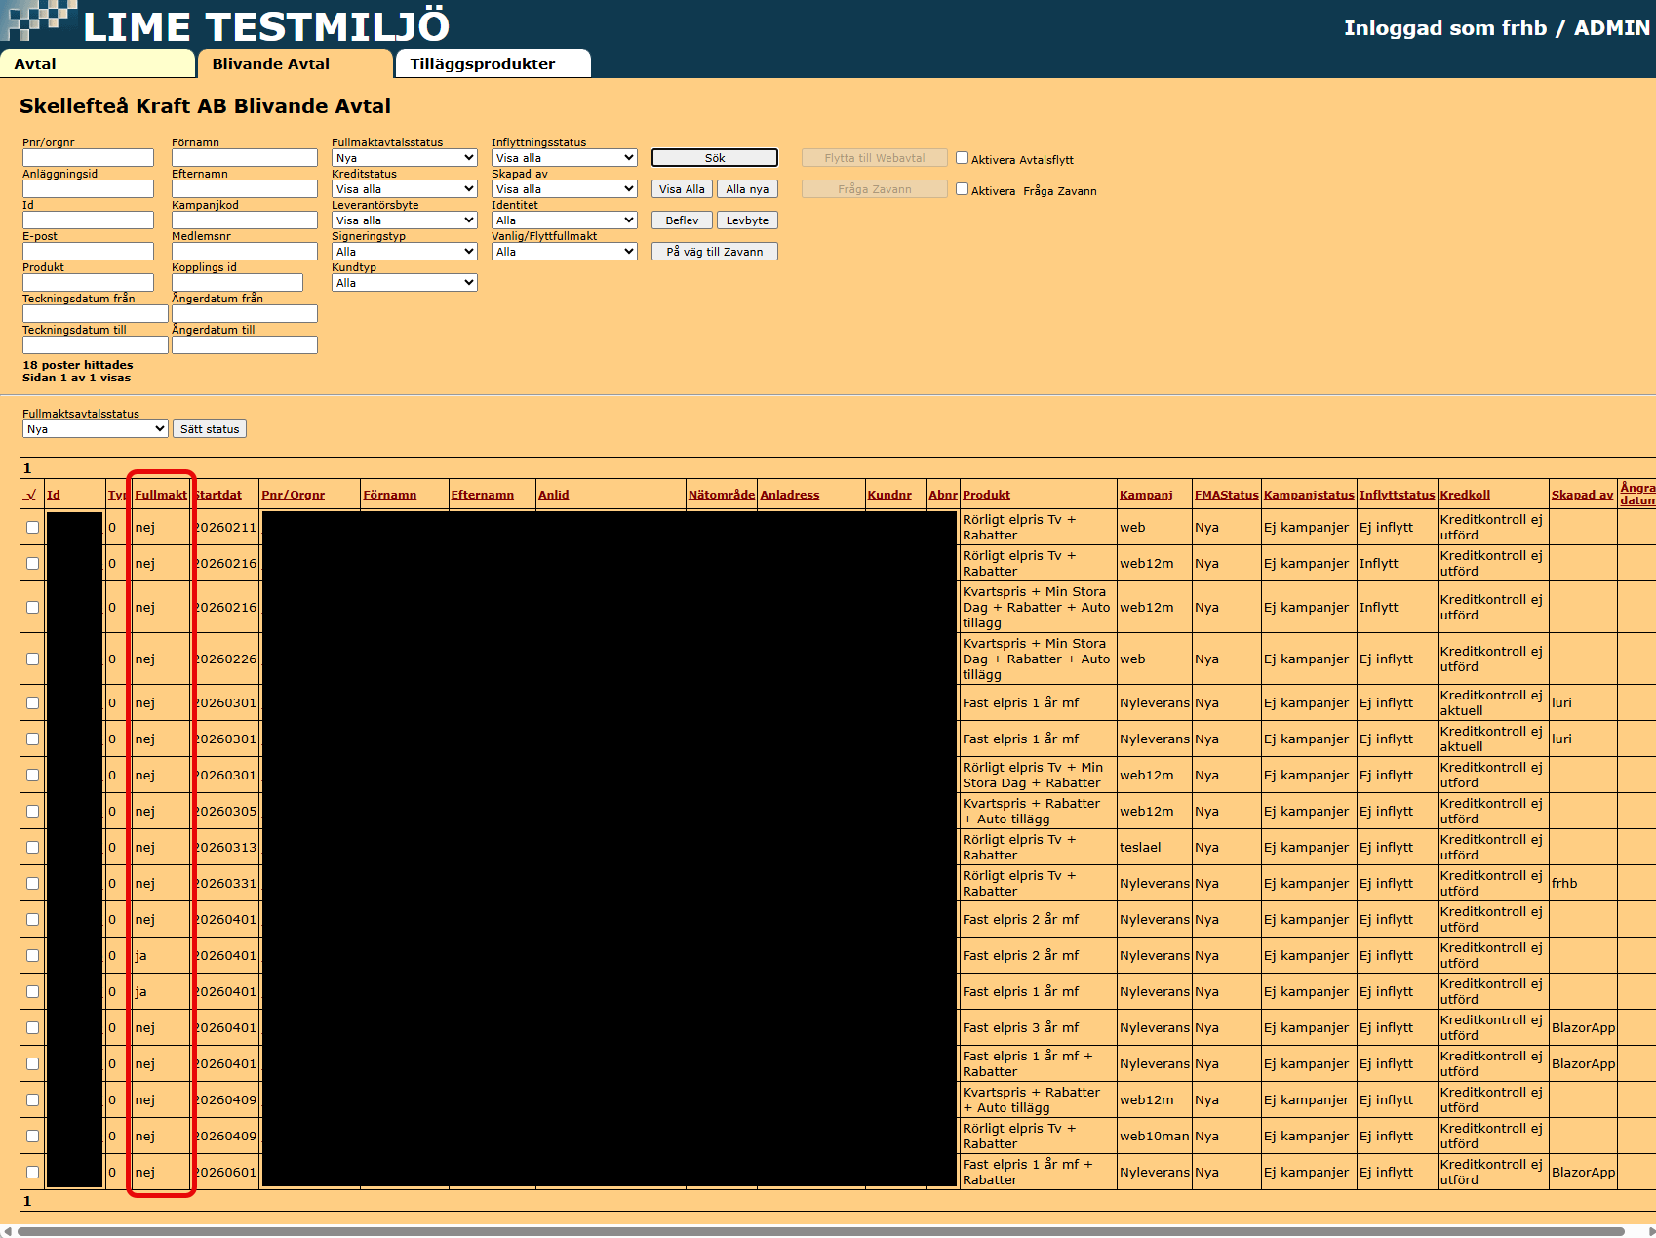Click the select-all checkmark column header

tap(30, 495)
